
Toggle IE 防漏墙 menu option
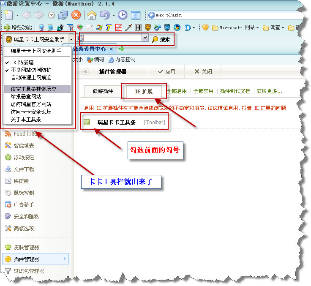click(x=37, y=62)
